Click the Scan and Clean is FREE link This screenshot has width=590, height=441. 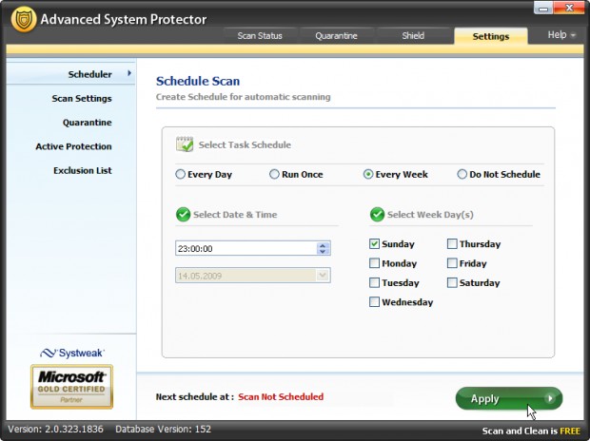531,431
